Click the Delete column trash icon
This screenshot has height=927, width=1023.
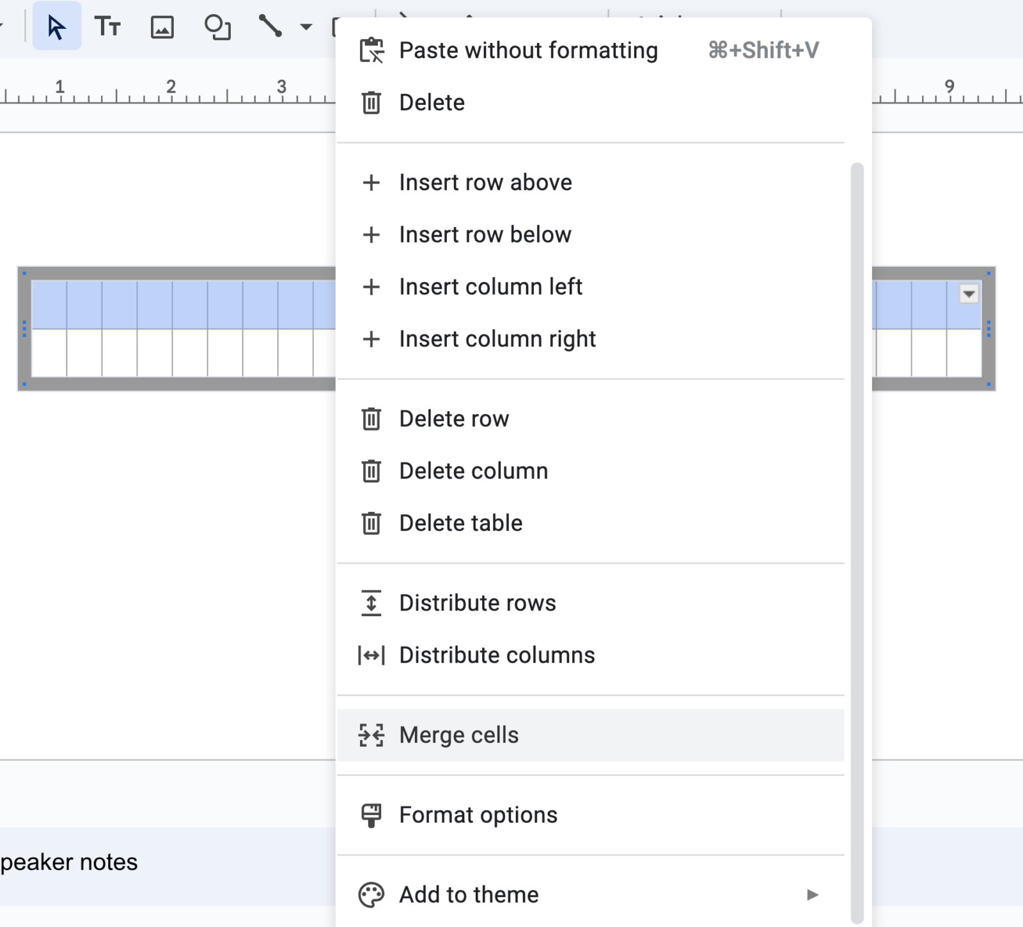(x=371, y=471)
